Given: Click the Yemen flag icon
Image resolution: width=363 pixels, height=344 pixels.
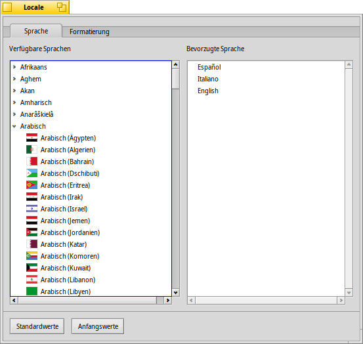Looking at the screenshot, I should [x=32, y=220].
